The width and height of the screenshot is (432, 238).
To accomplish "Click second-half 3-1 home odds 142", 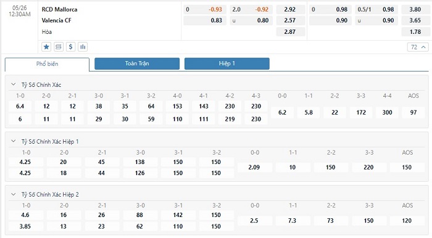I will (x=178, y=215).
